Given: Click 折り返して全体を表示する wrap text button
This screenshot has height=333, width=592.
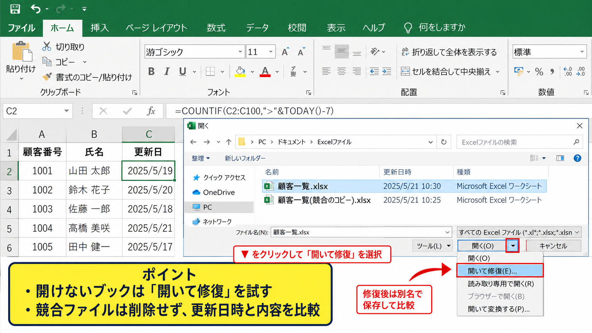Looking at the screenshot, I should click(449, 52).
